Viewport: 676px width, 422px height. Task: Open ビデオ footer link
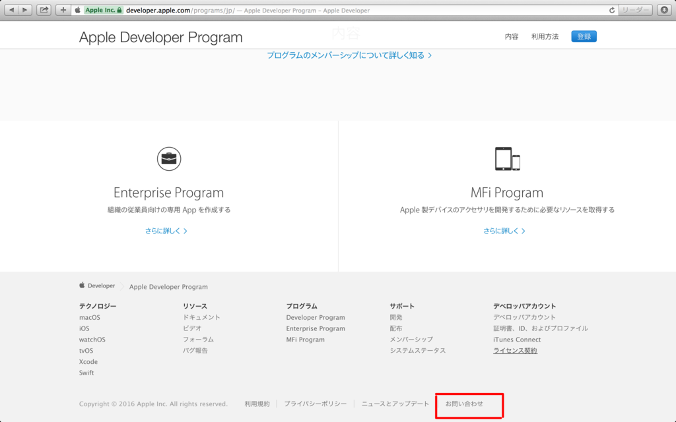192,328
